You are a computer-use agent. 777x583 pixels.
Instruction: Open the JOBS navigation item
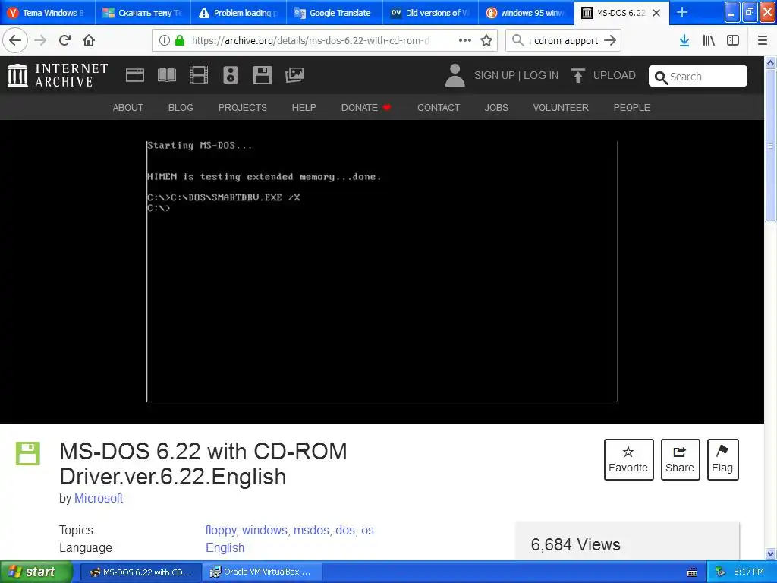496,108
